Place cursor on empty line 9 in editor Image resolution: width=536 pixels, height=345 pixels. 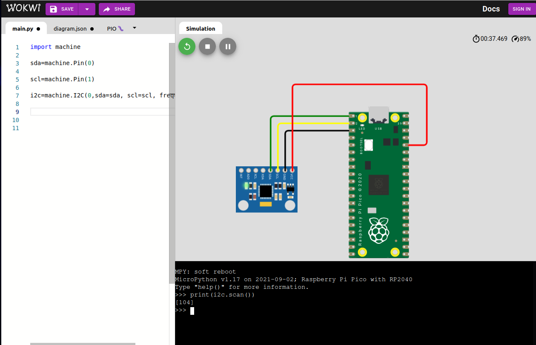tap(102, 111)
